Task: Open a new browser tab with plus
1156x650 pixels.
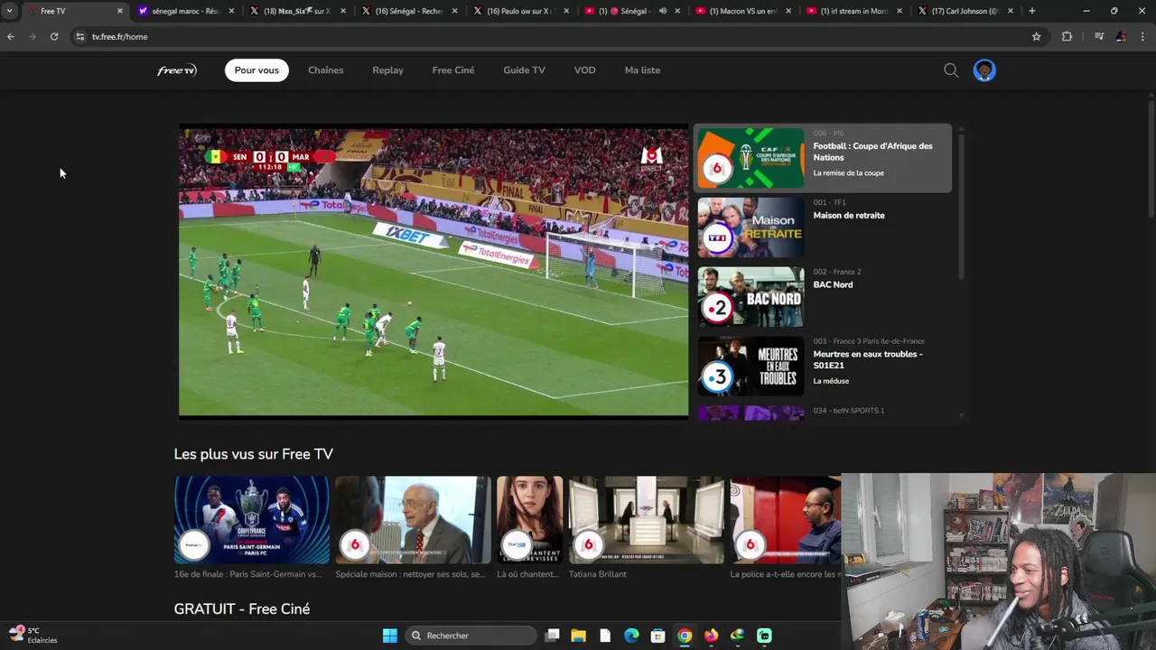Action: pos(1032,11)
